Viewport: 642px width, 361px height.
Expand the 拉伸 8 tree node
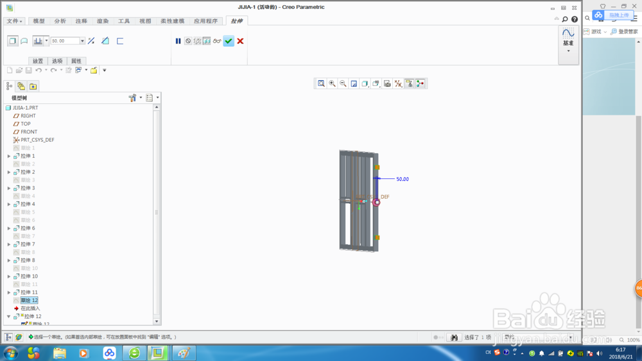point(9,260)
